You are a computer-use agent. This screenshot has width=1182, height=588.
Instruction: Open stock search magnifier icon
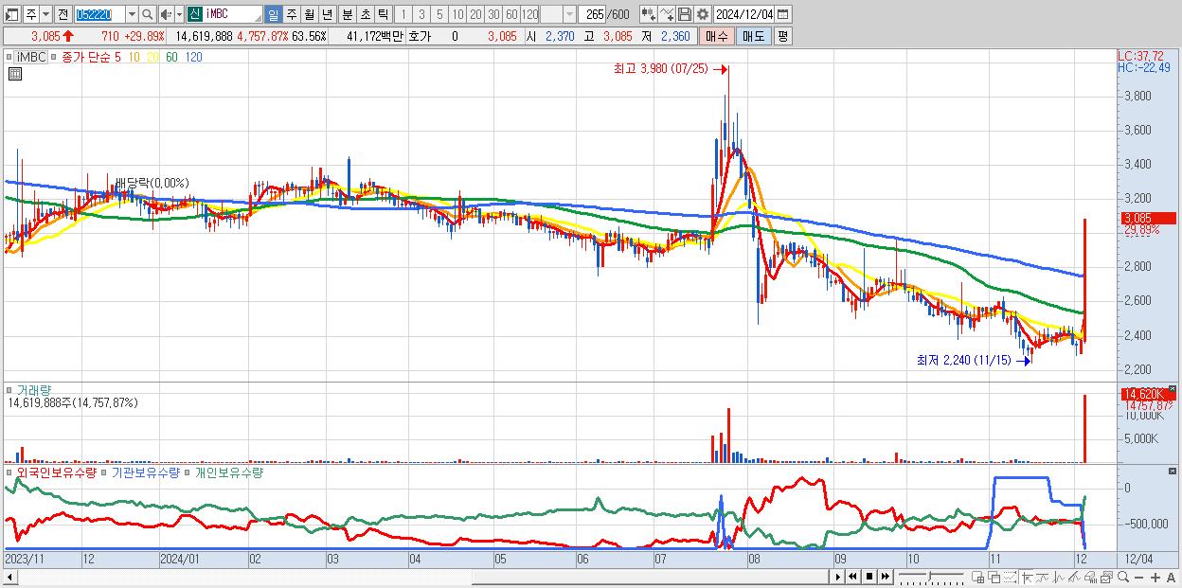click(x=148, y=14)
